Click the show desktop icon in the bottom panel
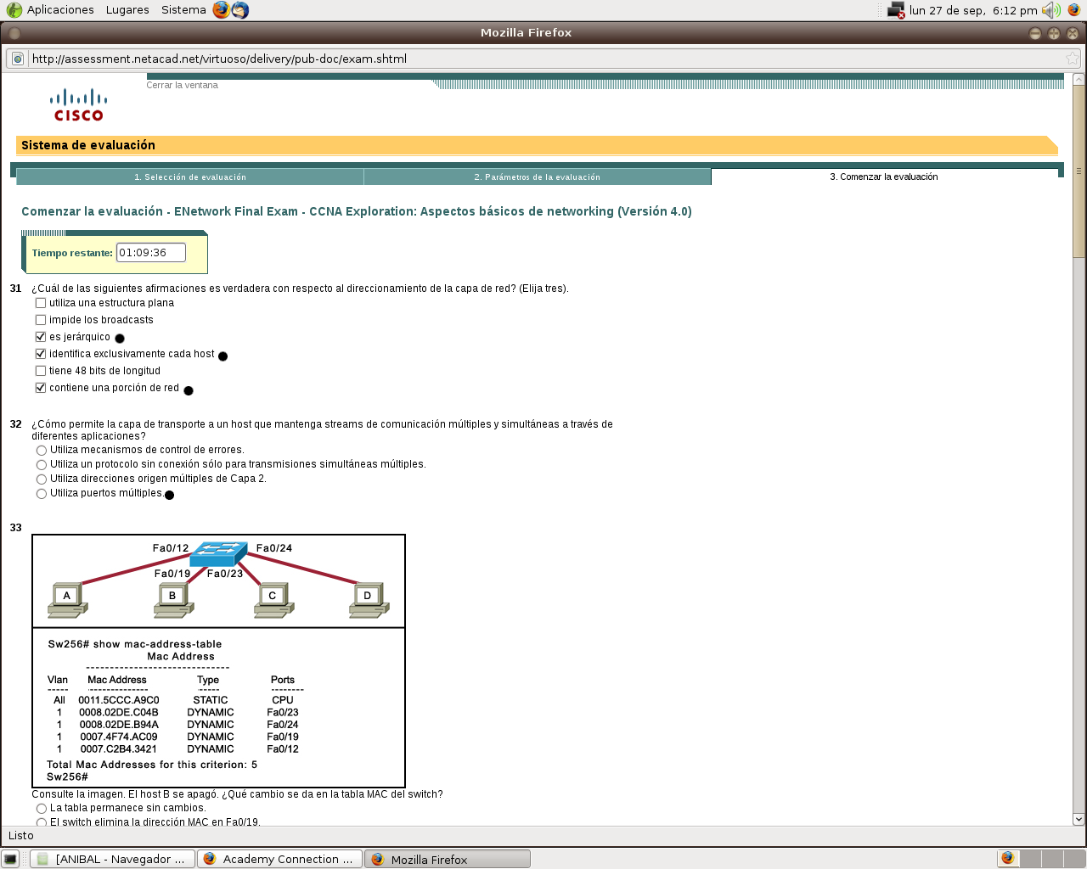1087x869 pixels. coord(10,859)
